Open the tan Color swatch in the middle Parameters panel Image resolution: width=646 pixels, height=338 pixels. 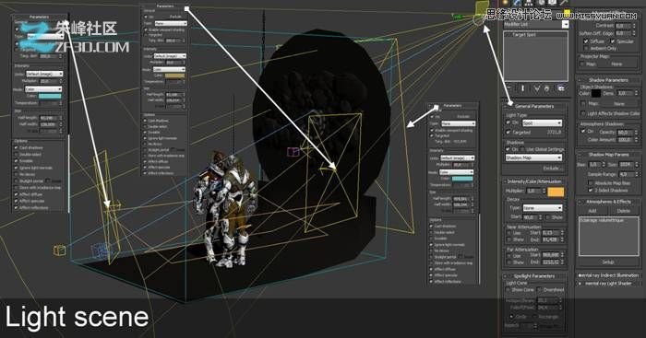pos(174,76)
